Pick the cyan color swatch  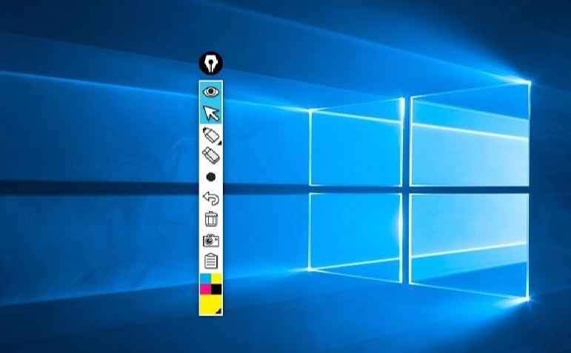tap(205, 278)
